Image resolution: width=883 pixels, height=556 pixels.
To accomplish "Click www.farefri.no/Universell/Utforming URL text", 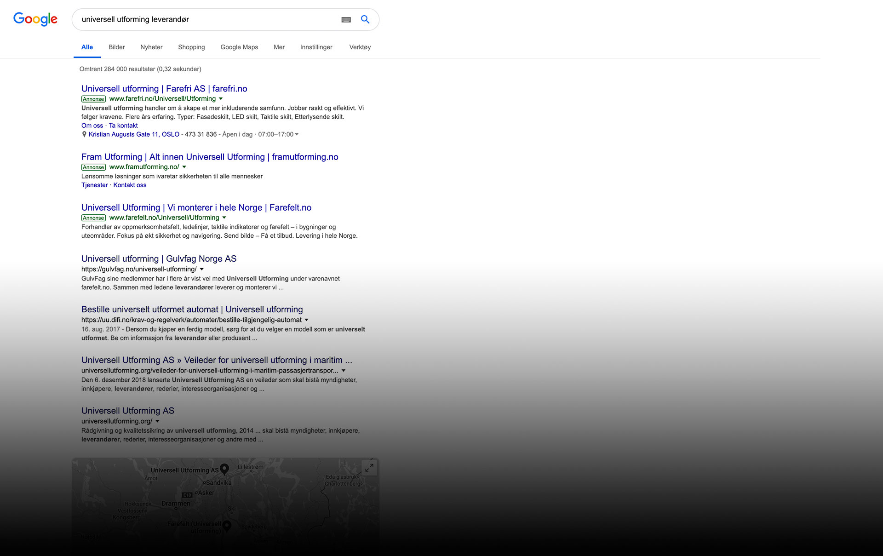I will [x=162, y=99].
